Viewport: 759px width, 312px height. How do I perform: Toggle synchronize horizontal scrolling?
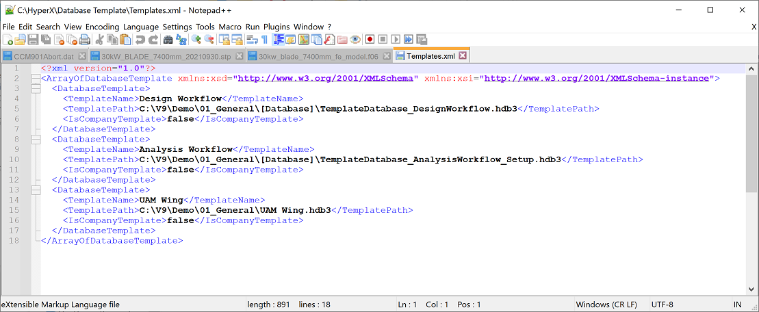(237, 39)
